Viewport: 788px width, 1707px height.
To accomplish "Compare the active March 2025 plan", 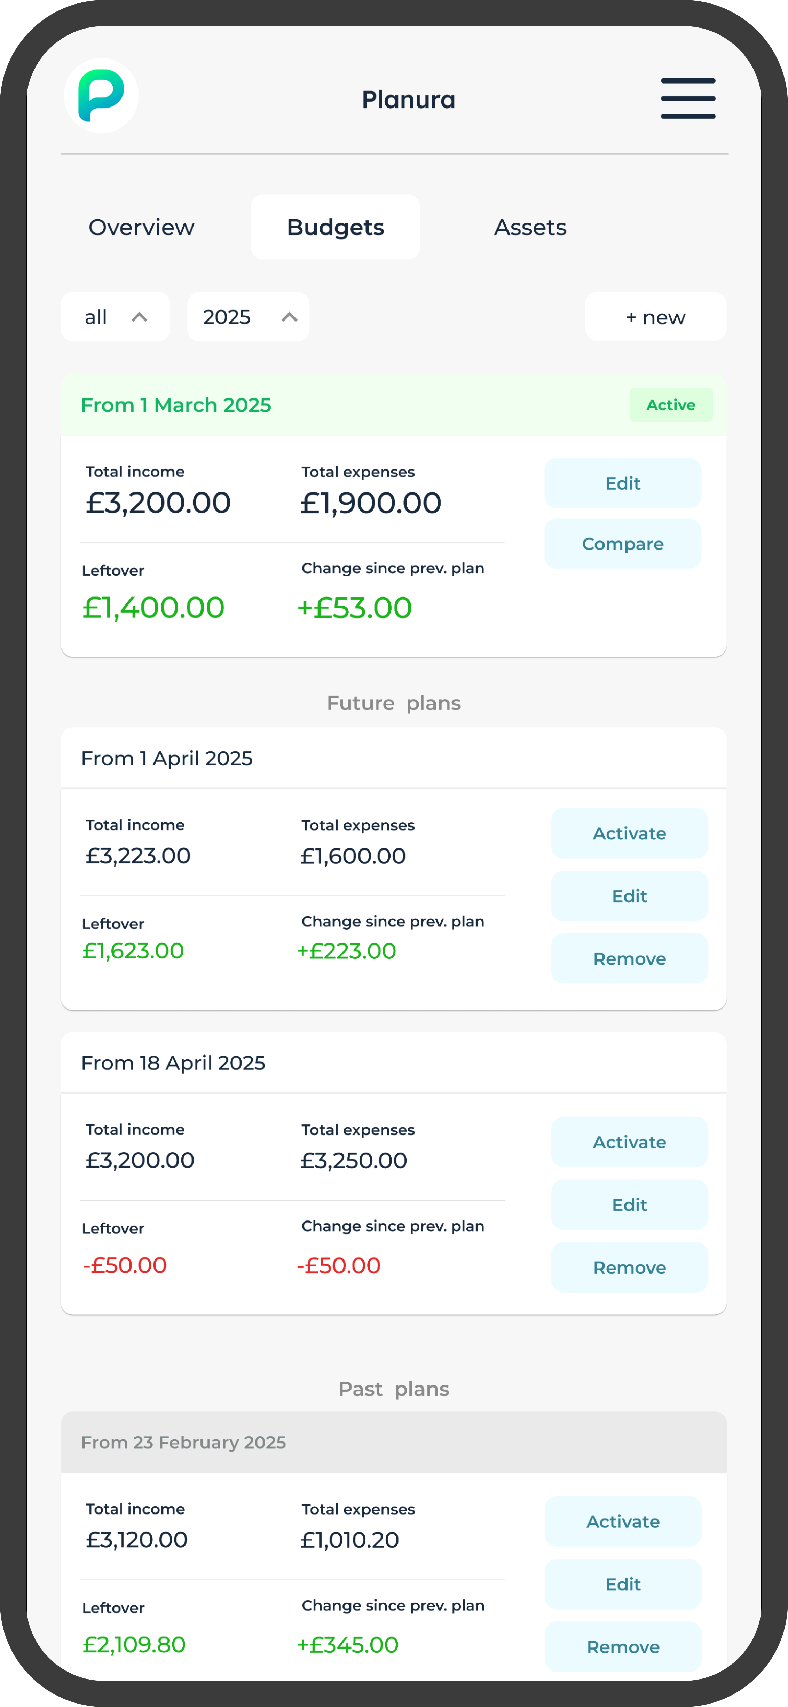I will pyautogui.click(x=623, y=543).
